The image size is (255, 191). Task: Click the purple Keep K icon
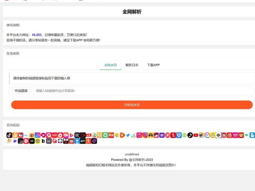(x=49, y=141)
